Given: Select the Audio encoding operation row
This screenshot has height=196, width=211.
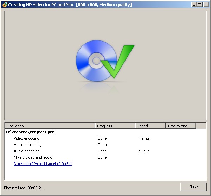Looking at the screenshot, I should (27, 151).
